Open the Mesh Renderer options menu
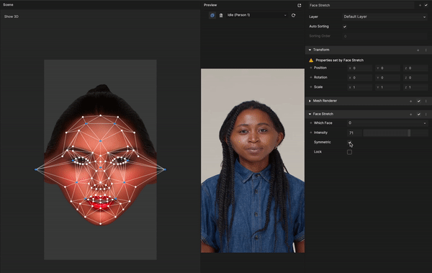This screenshot has width=432, height=273. (x=426, y=101)
